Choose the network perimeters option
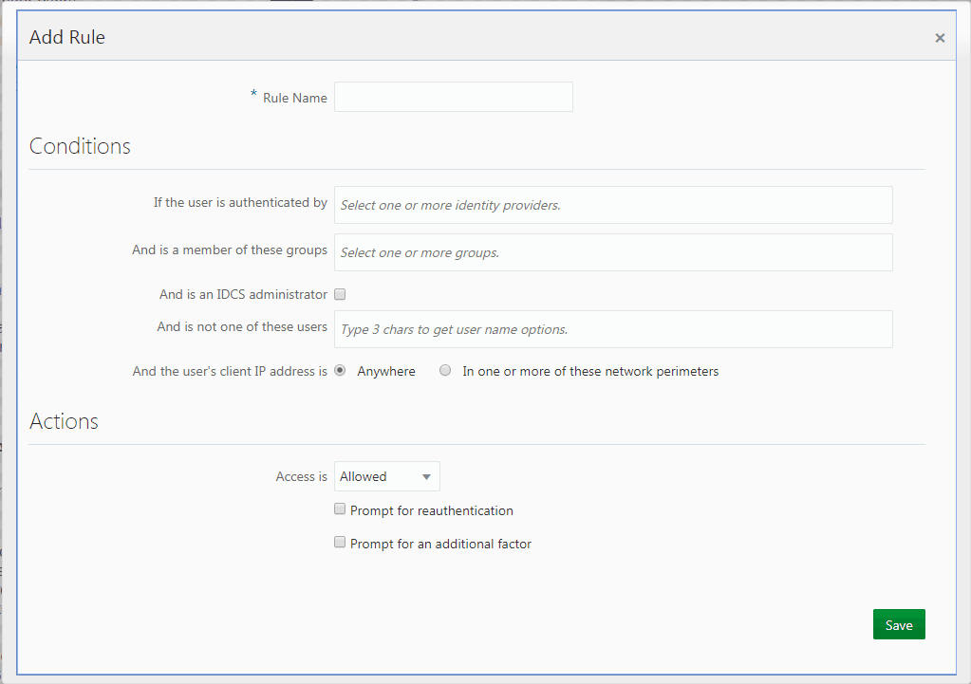 (445, 370)
